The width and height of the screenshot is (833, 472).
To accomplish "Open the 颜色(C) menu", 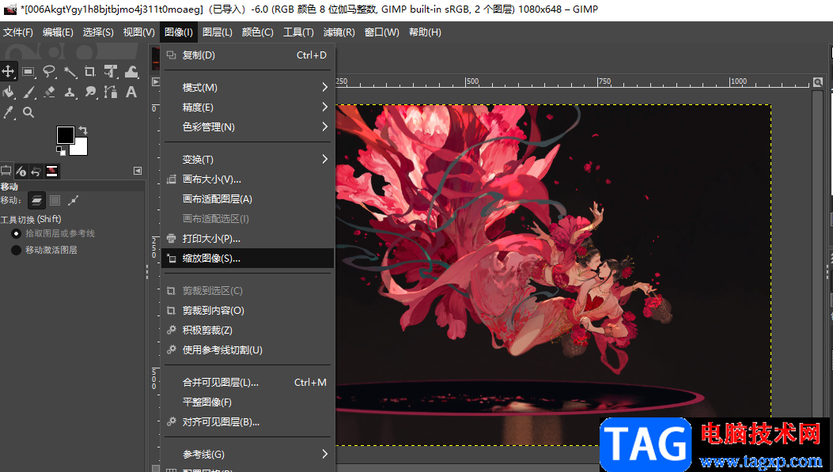I will click(258, 32).
